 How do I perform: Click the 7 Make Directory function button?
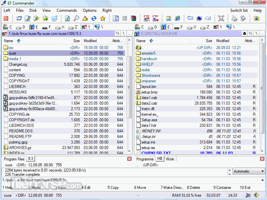click(172, 188)
